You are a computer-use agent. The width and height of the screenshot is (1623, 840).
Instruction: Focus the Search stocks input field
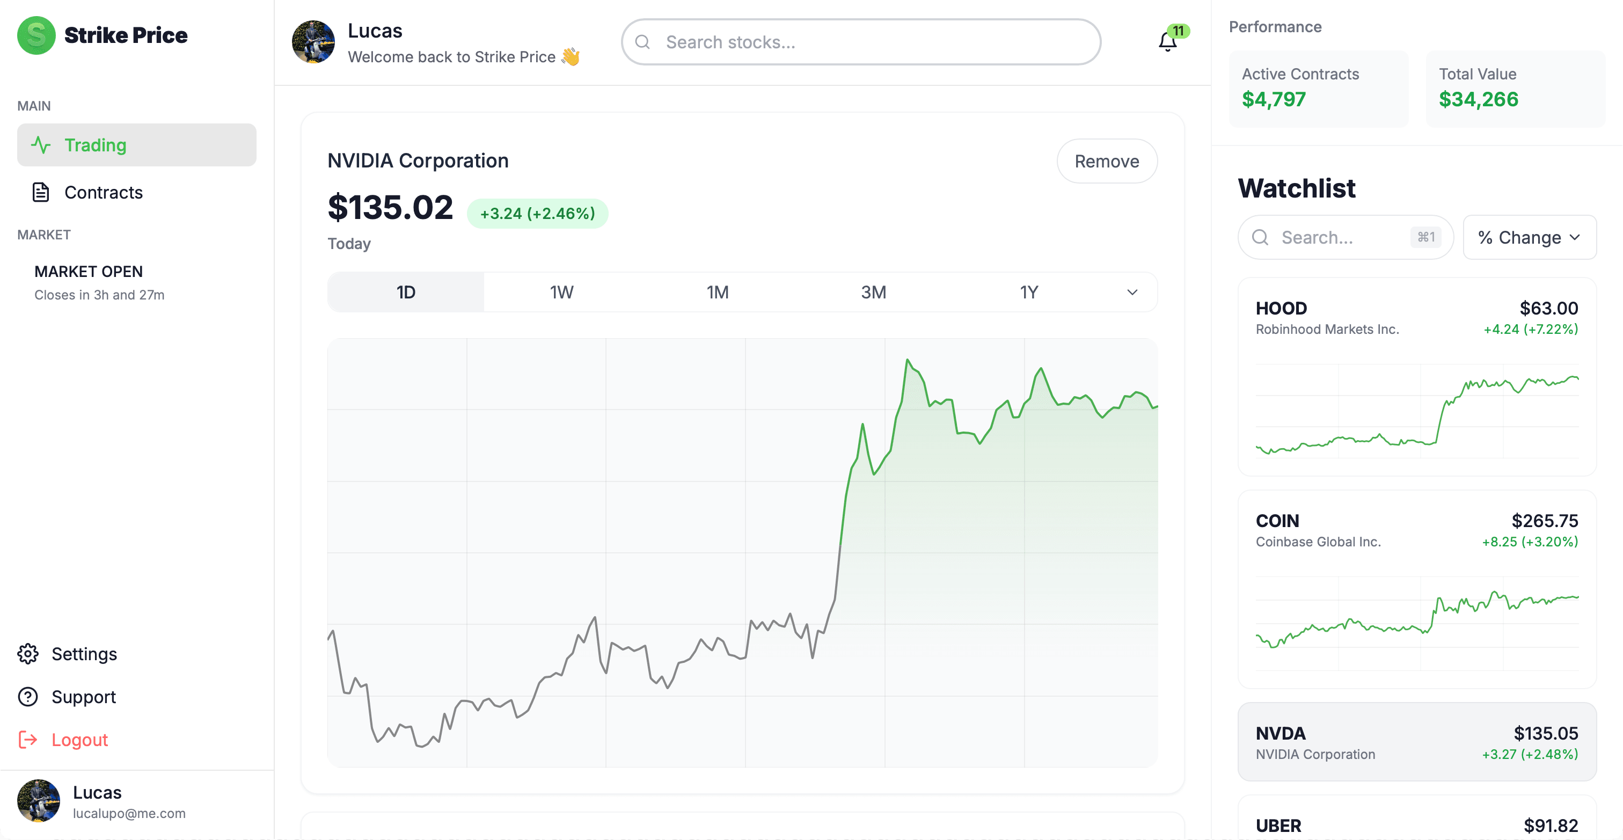coord(861,42)
